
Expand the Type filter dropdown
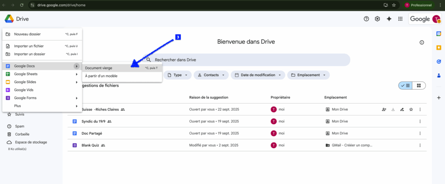[177, 75]
